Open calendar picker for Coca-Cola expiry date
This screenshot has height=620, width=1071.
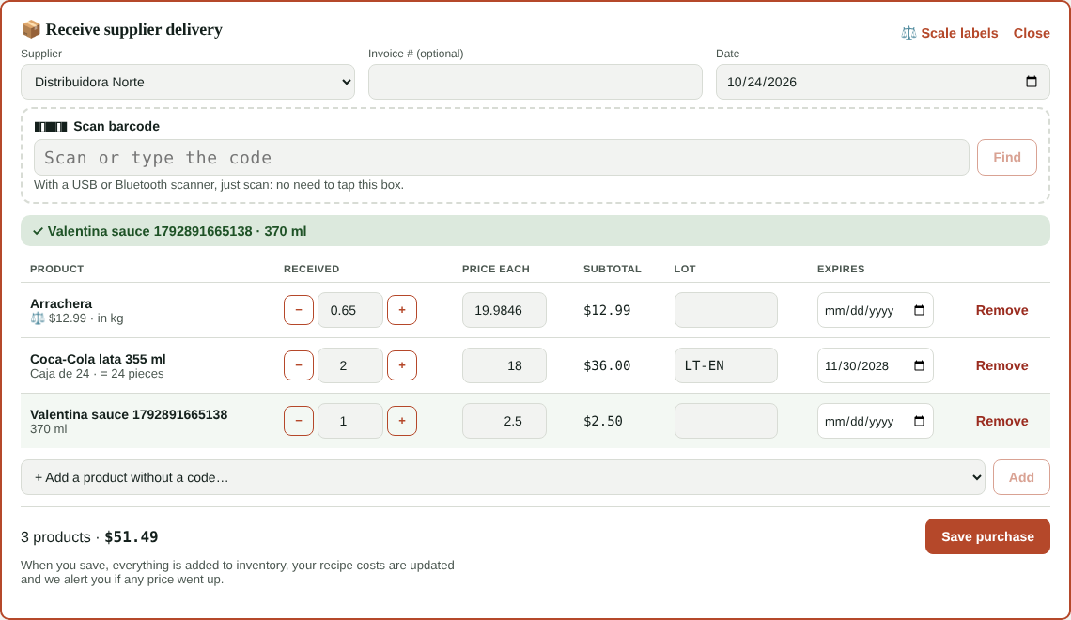point(920,366)
